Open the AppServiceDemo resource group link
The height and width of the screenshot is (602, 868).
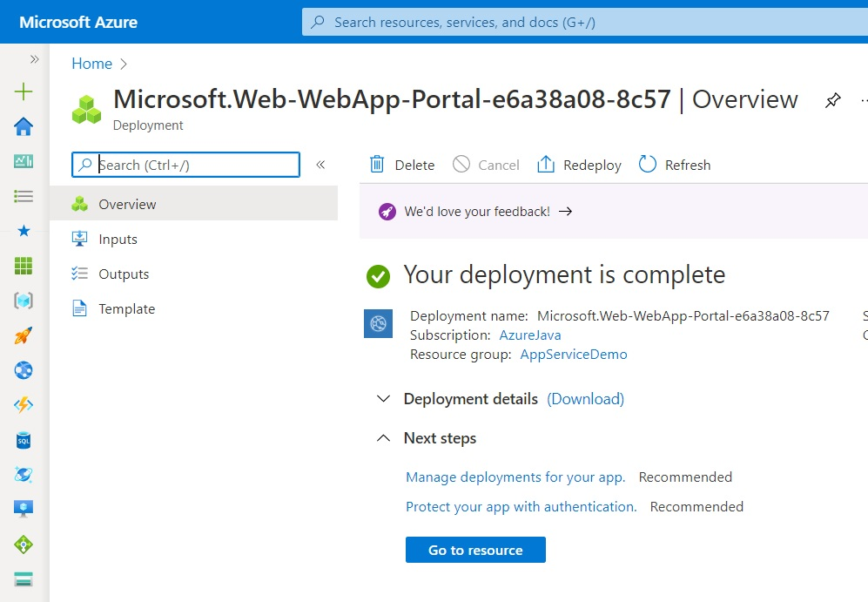coord(574,355)
